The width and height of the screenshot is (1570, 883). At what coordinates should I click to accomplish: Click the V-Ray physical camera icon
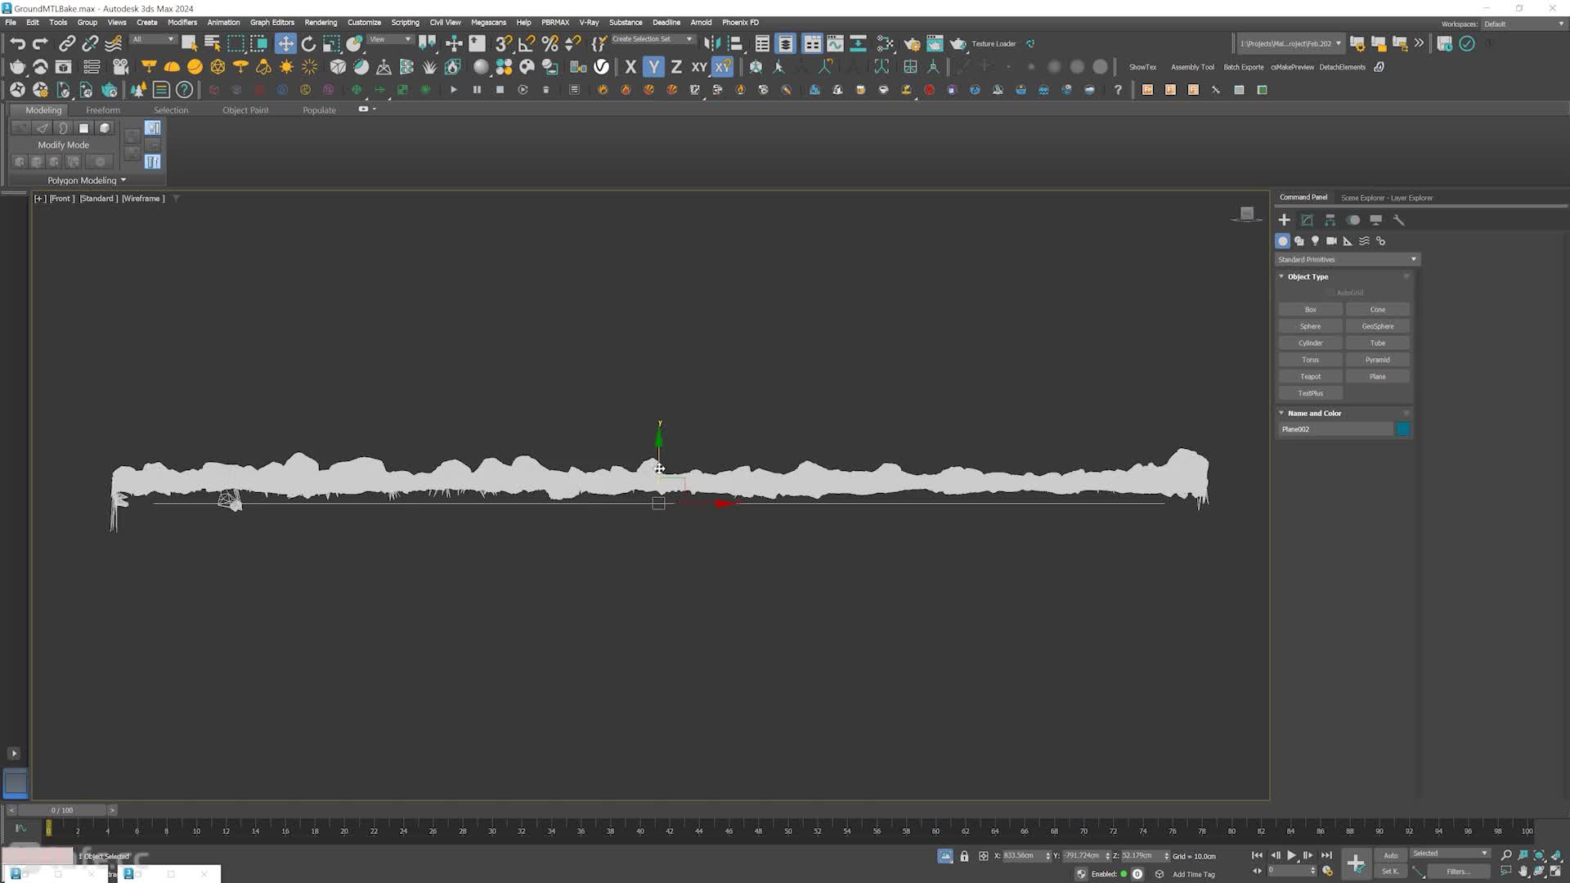point(121,66)
